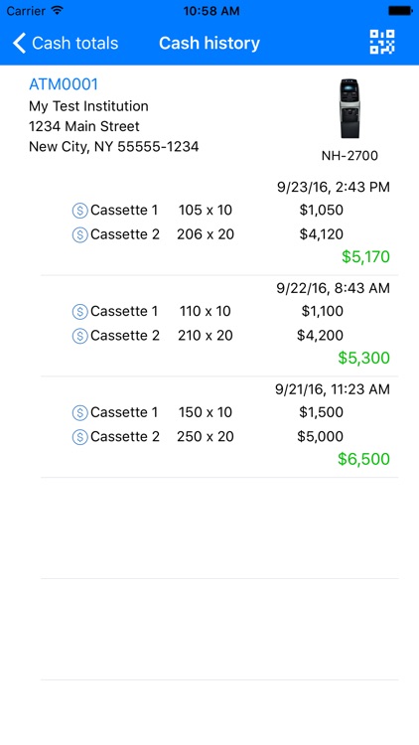Viewport: 419px width, 745px height.
Task: Tap the NH-2700 ATM machine image
Action: [349, 109]
